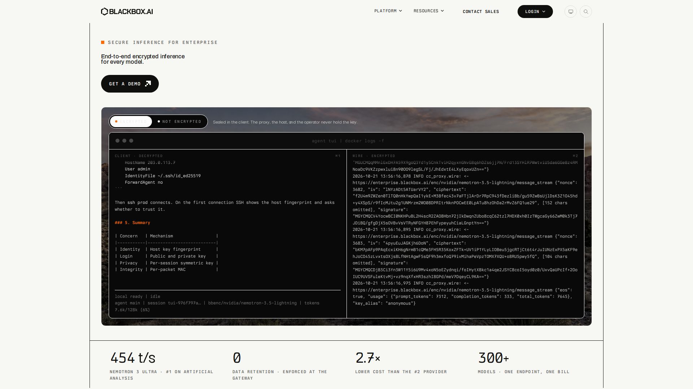Viewport: 693px width, 389px height.
Task: Click the 'IdentityFile ~/.ssh/id_ed25519' line
Action: tap(162, 176)
